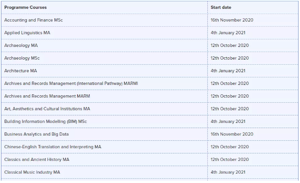300x183 pixels.
Task: Click the Archaeology MSc course name
Action: (22, 58)
